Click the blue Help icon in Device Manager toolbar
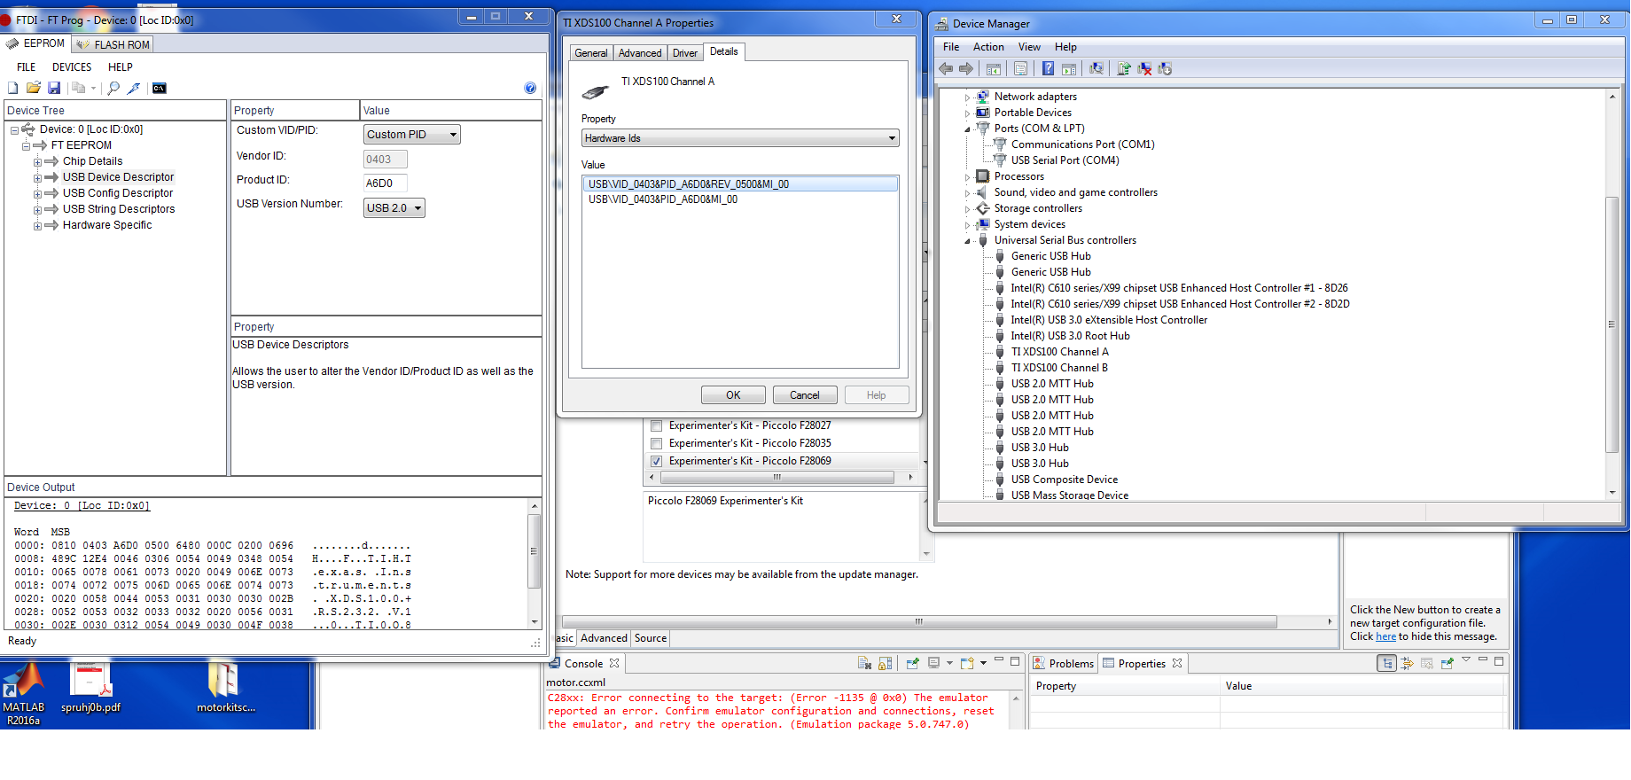1631x780 pixels. (1048, 69)
